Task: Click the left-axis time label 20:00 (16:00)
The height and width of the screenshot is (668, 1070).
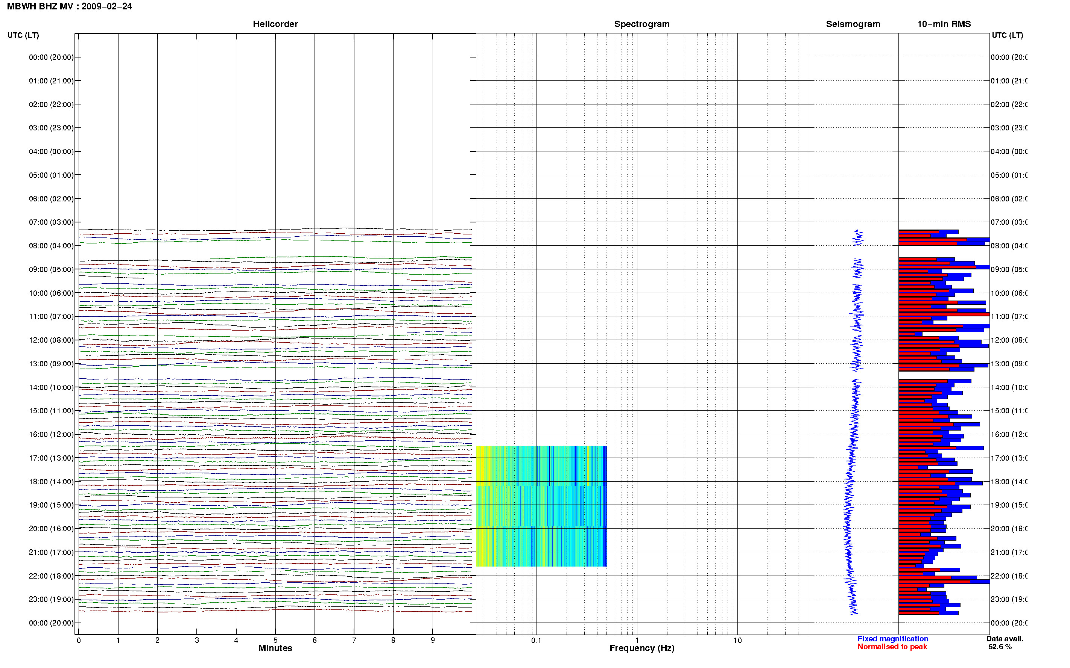Action: [x=51, y=529]
